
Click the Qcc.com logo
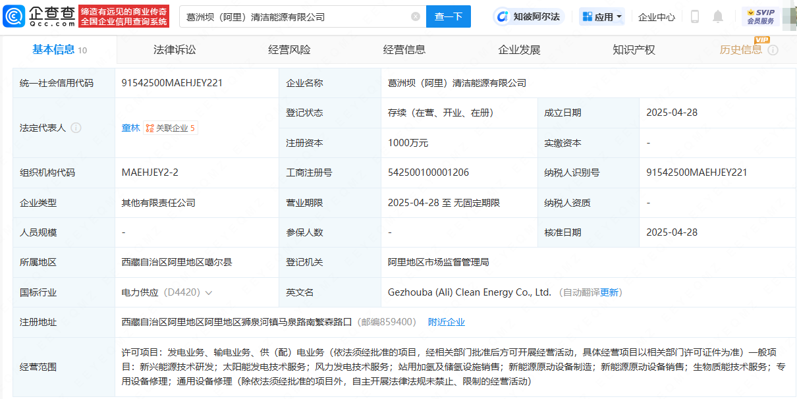39,16
